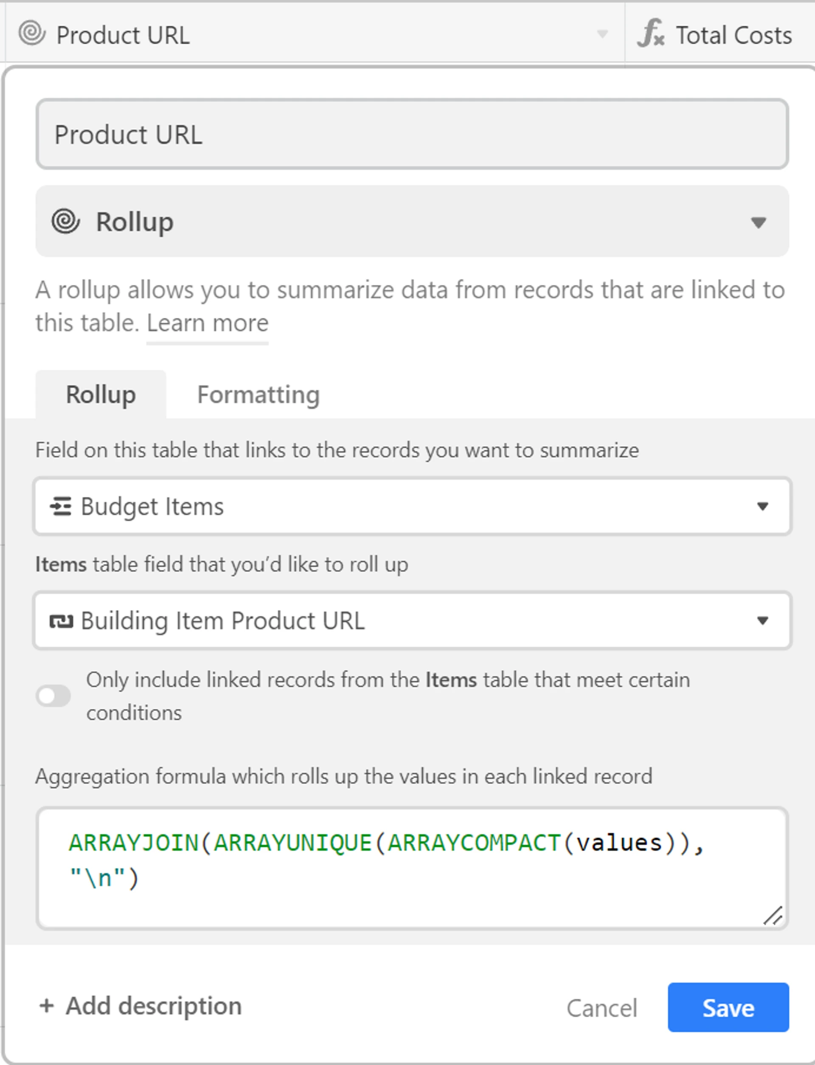Click the linked-record icon next to Budget Items
815x1065 pixels.
(61, 506)
